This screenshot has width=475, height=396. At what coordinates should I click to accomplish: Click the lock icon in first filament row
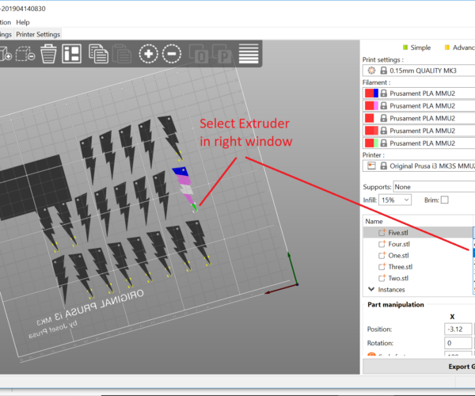[x=383, y=93]
